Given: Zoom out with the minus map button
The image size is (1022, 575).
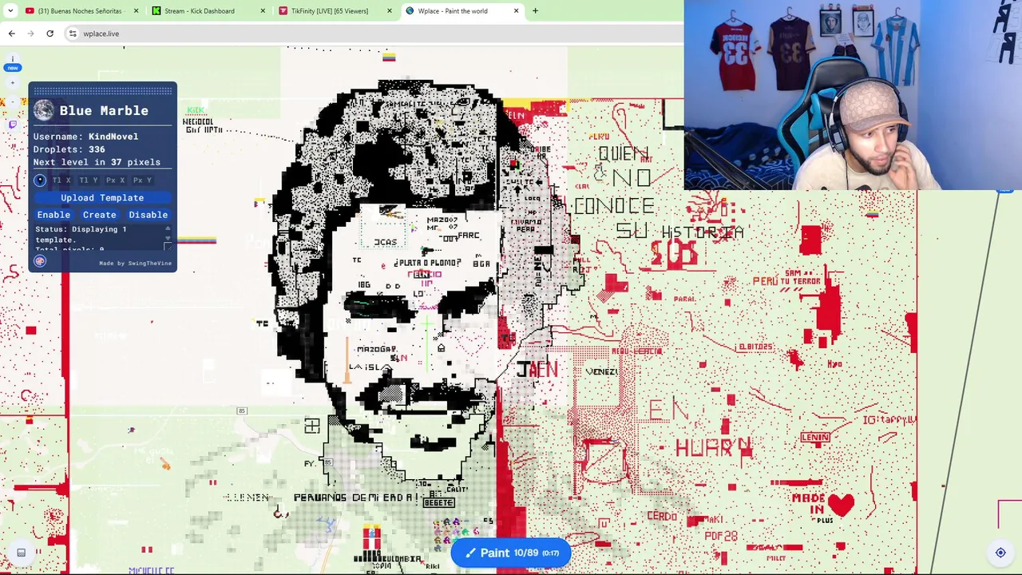Looking at the screenshot, I should click(13, 102).
